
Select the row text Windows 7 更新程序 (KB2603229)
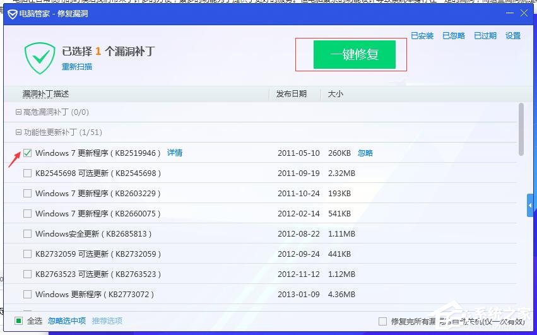[x=98, y=194]
